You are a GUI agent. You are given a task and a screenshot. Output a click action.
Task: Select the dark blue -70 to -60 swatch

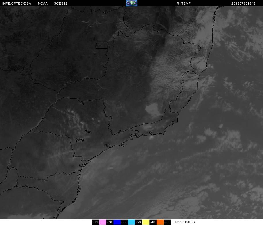pos(117,222)
